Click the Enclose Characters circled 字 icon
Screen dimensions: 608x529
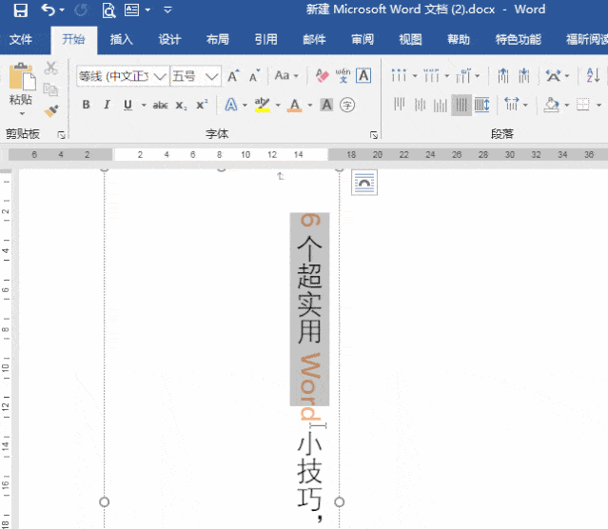coord(347,105)
